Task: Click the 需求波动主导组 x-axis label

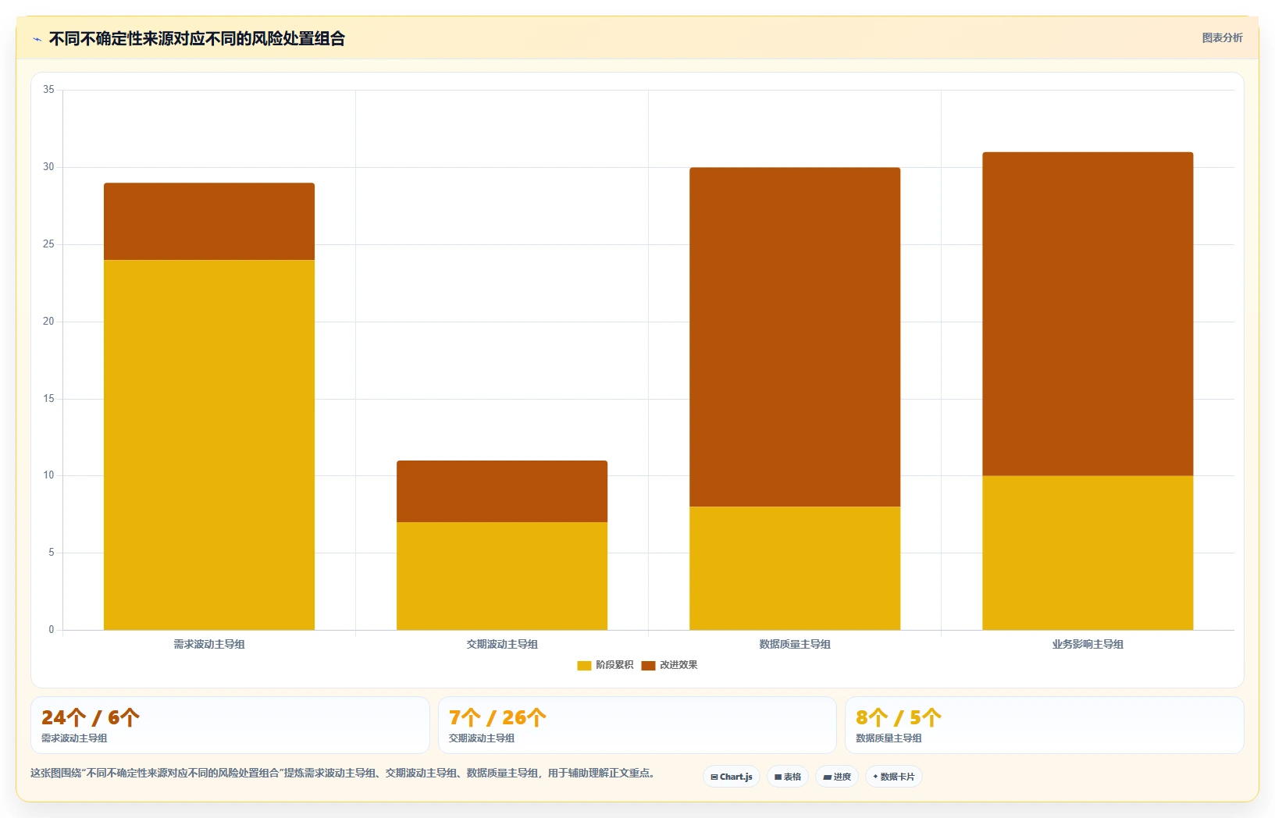Action: [x=209, y=644]
